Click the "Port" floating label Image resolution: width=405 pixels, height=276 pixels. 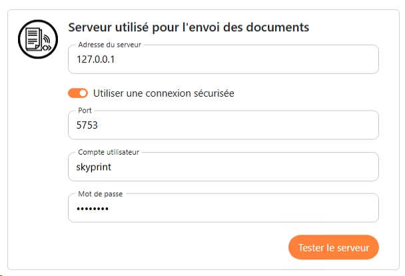(85, 110)
